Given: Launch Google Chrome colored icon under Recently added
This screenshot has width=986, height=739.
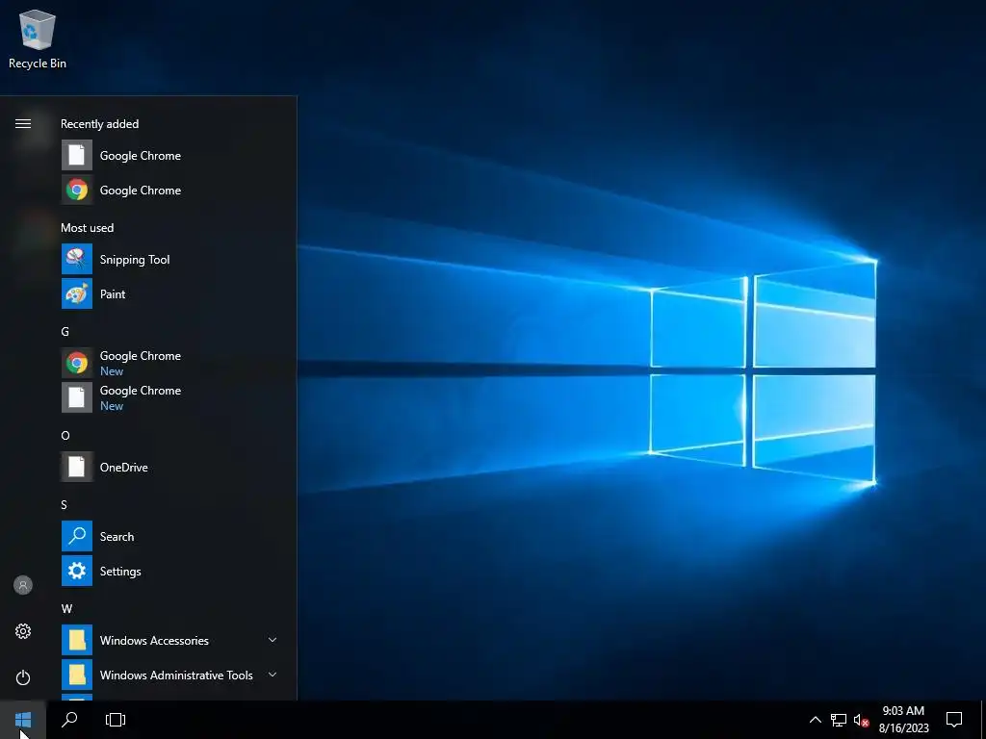Looking at the screenshot, I should pos(169,190).
